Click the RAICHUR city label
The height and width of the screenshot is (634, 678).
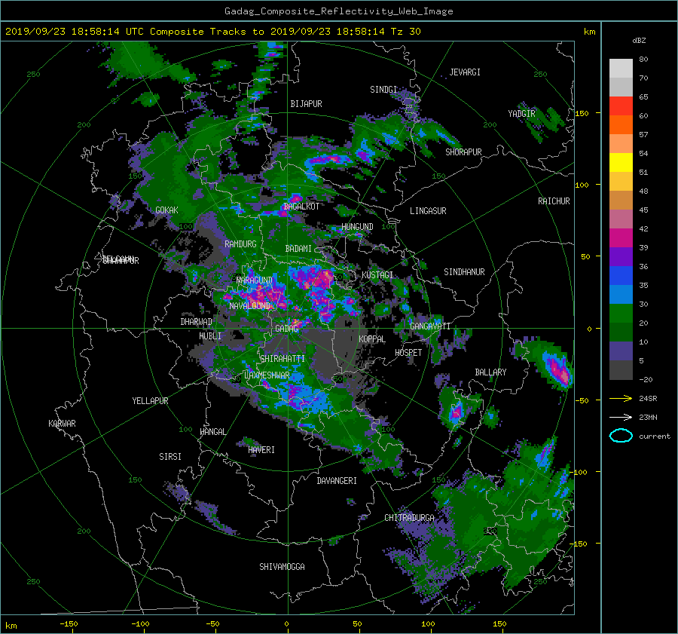tap(554, 201)
